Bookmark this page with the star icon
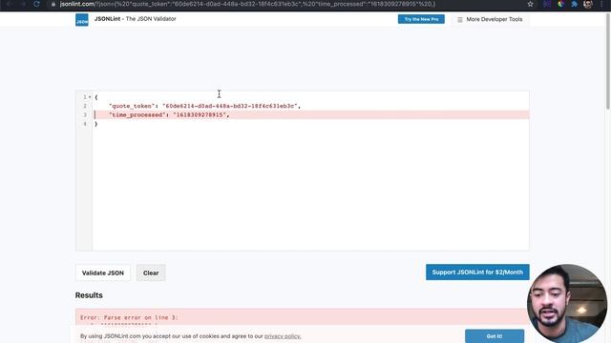 click(x=530, y=4)
